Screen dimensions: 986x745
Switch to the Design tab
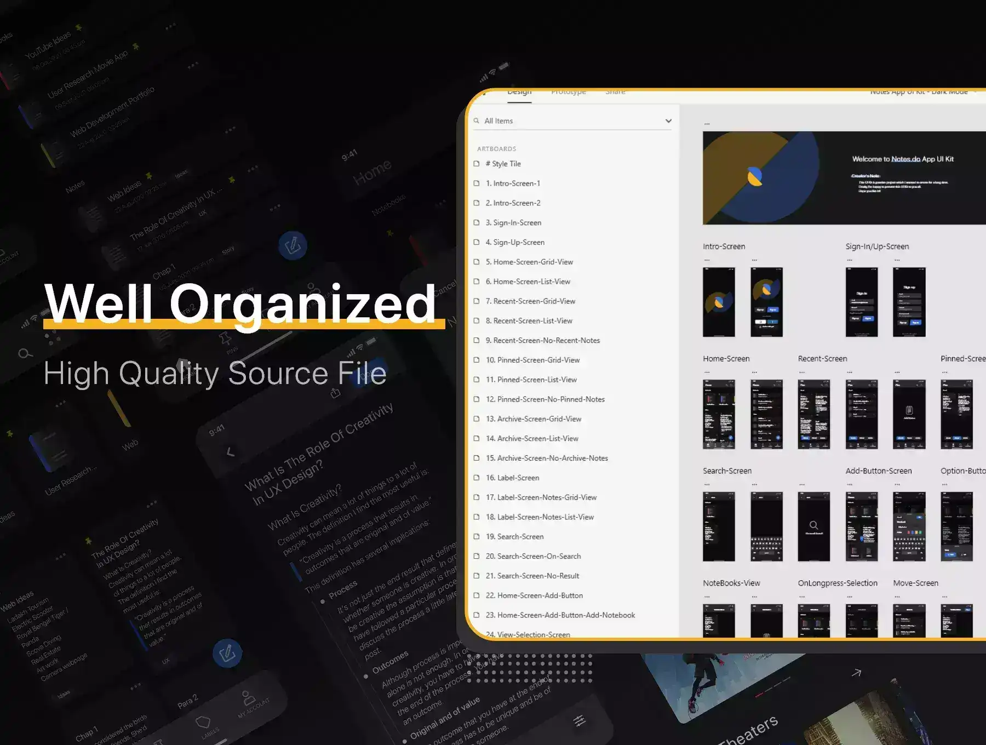click(519, 93)
